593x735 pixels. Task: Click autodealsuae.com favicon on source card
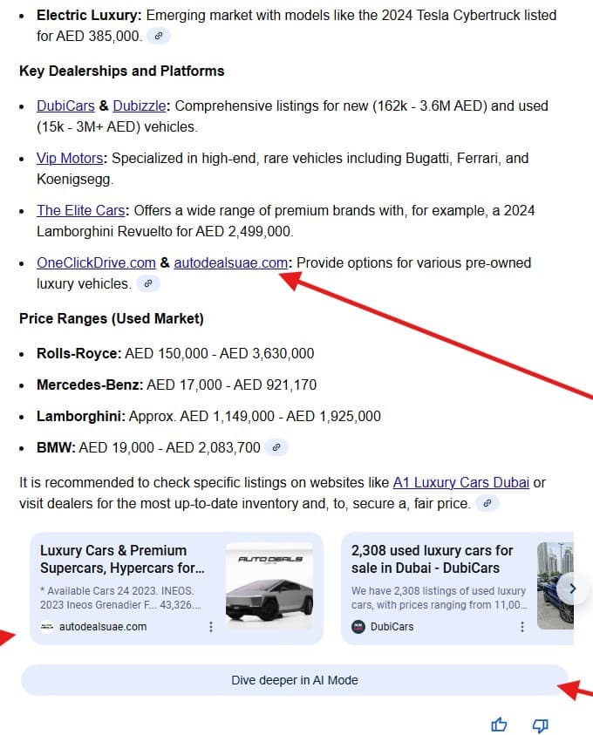[x=47, y=627]
